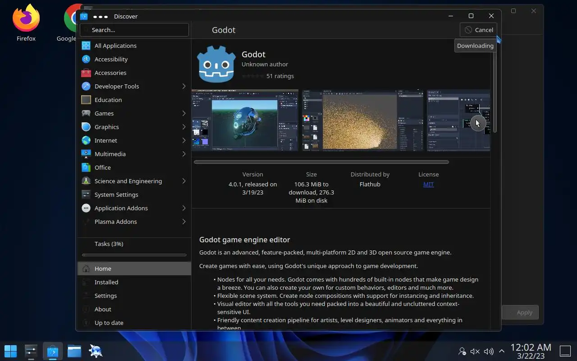577x361 pixels.
Task: Open the KDE-style launcher icon on taskbar
Action: (x=96, y=351)
